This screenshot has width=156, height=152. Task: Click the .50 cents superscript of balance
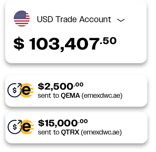pos(108,41)
